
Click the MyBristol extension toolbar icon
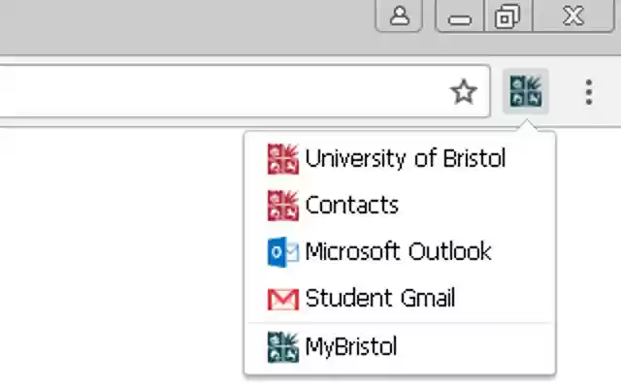click(526, 92)
